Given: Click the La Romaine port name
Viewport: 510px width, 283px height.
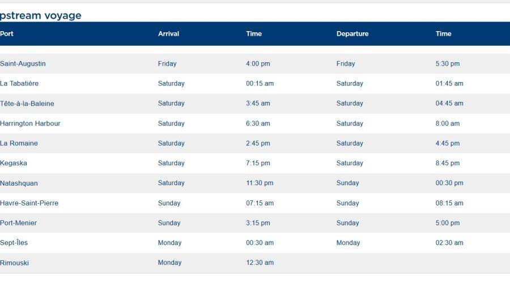Looking at the screenshot, I should pyautogui.click(x=19, y=144).
